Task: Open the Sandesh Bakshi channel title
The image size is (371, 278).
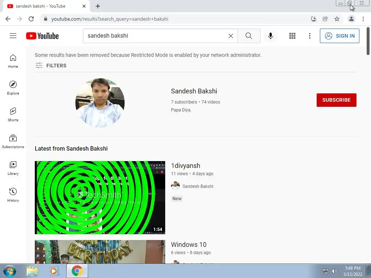Action: tap(194, 91)
